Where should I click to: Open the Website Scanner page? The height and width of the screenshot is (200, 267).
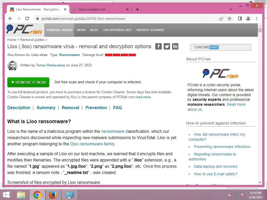click(150, 30)
